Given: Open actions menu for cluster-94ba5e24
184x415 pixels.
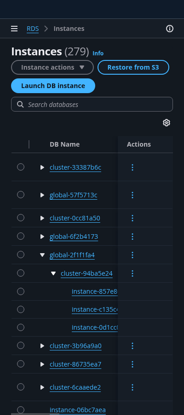Looking at the screenshot, I should click(132, 273).
